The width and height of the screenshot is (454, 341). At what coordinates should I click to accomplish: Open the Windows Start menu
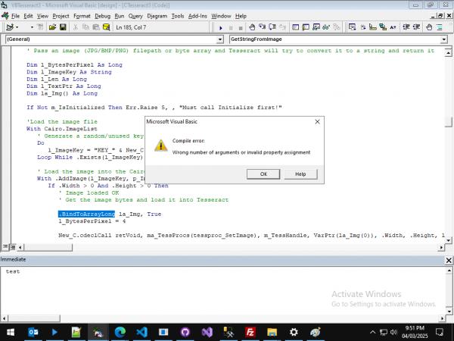coord(11,332)
